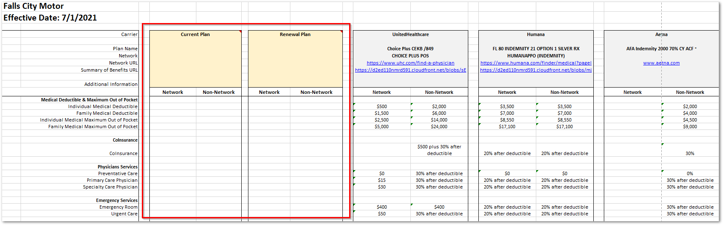723x225 pixels.
Task: Select the 'Falls City Motor' title cell
Action: point(34,6)
